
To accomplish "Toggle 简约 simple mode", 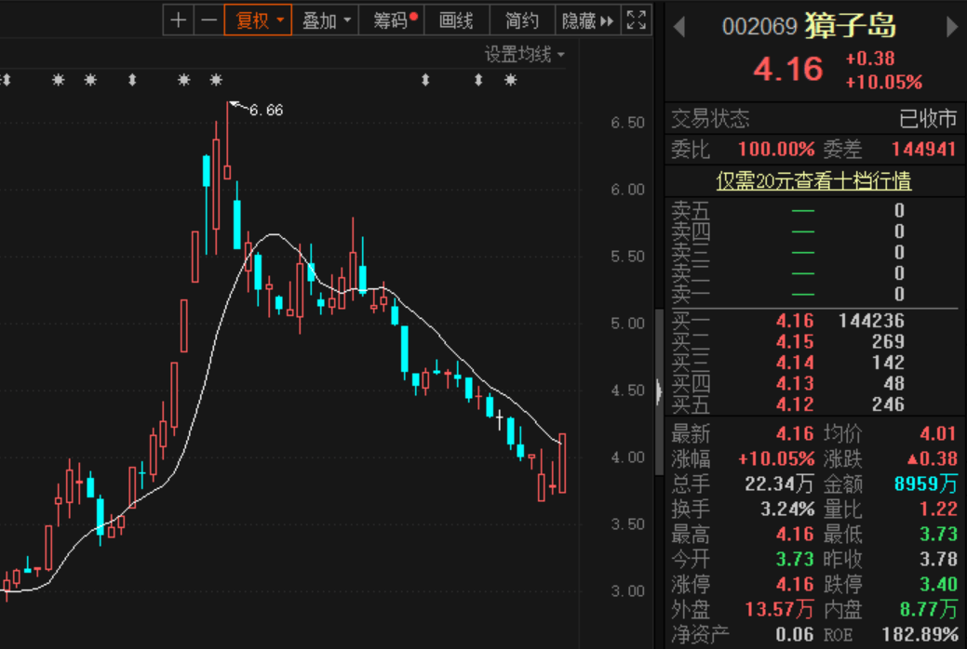I will click(522, 20).
